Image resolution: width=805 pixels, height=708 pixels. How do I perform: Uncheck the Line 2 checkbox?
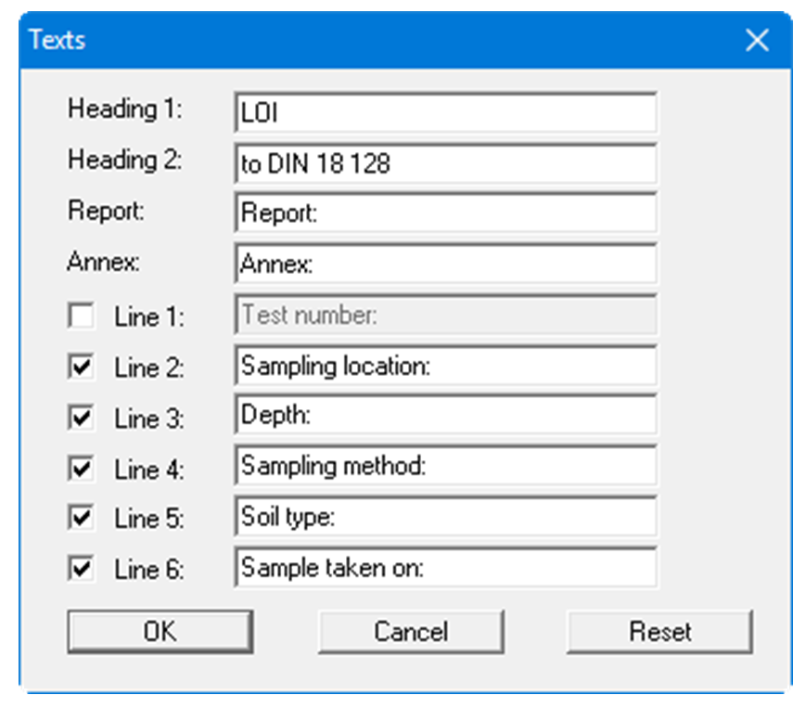coord(81,367)
